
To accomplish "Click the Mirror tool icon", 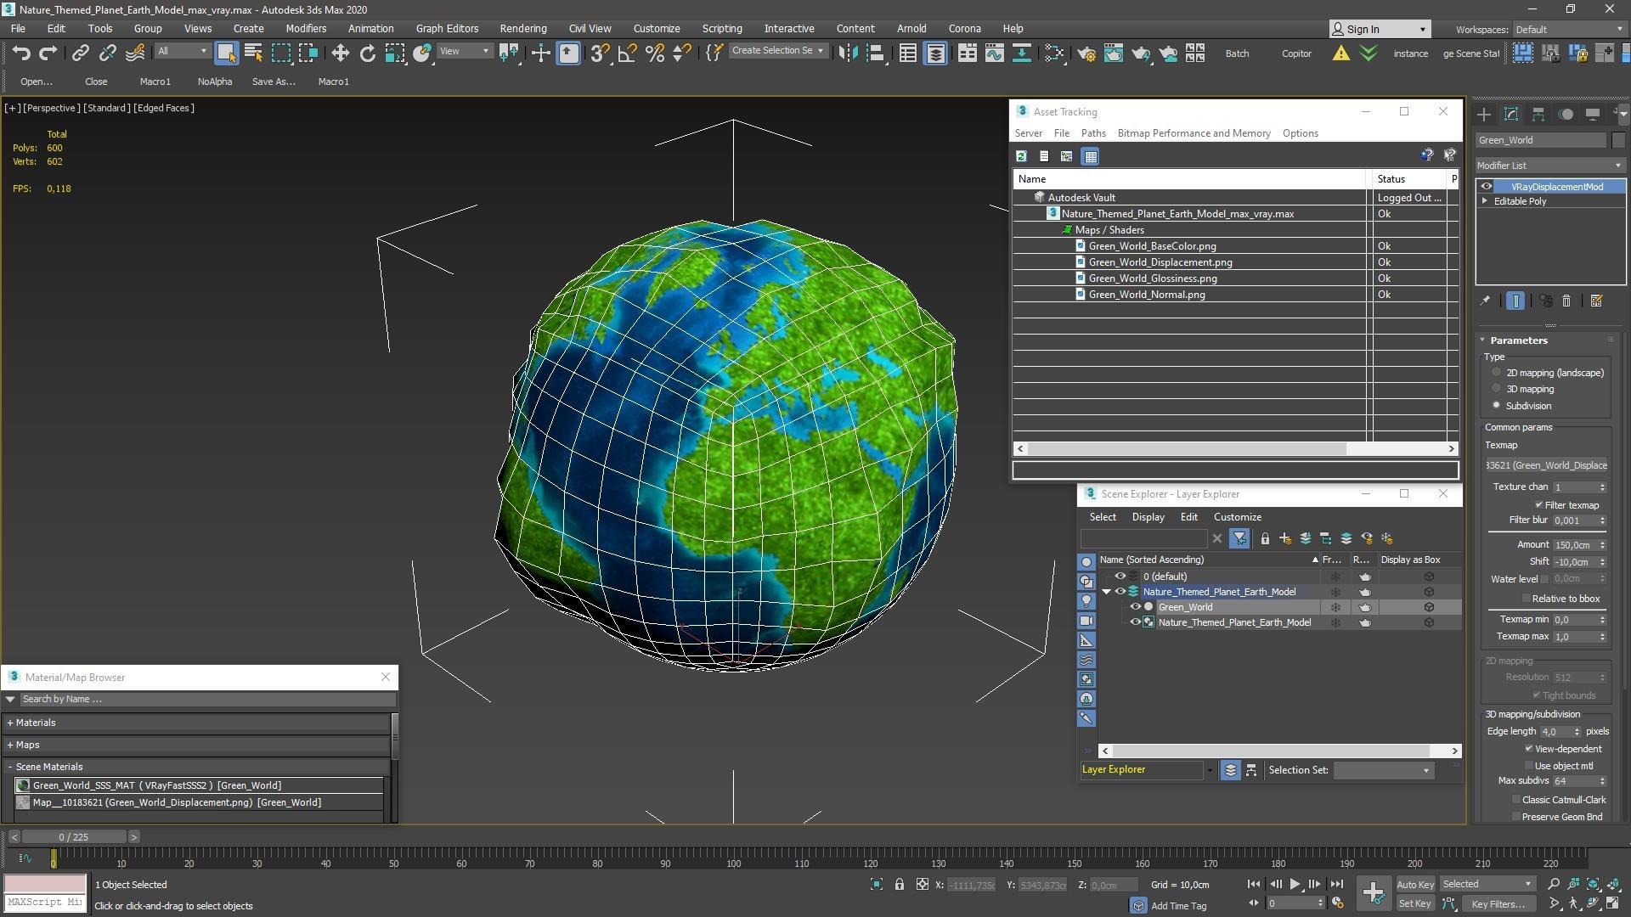I will click(x=847, y=53).
